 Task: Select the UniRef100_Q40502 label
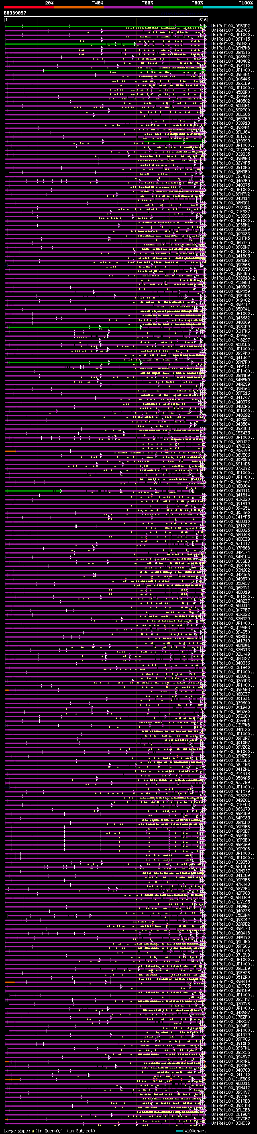[230, 101]
